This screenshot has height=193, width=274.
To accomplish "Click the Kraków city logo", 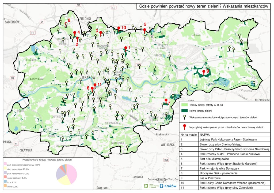I will (x=168, y=186).
